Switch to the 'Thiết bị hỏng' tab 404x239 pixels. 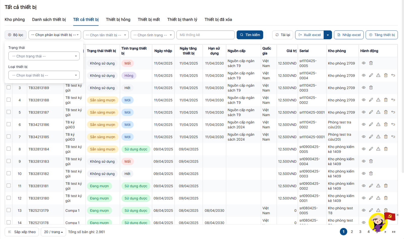(x=118, y=19)
